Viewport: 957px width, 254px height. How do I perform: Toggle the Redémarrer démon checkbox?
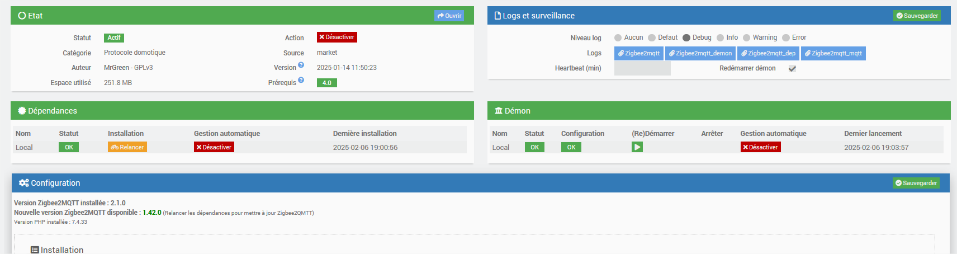point(792,69)
